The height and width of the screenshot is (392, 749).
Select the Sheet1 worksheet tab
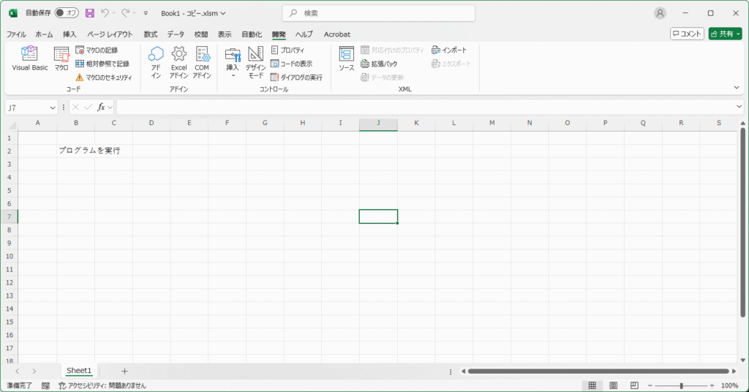[79, 371]
